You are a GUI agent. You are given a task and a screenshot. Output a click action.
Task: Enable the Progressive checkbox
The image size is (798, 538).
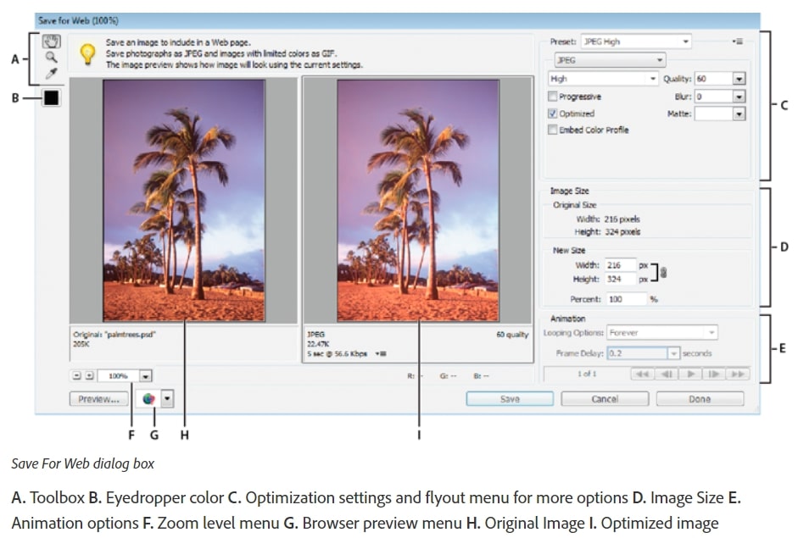[552, 96]
